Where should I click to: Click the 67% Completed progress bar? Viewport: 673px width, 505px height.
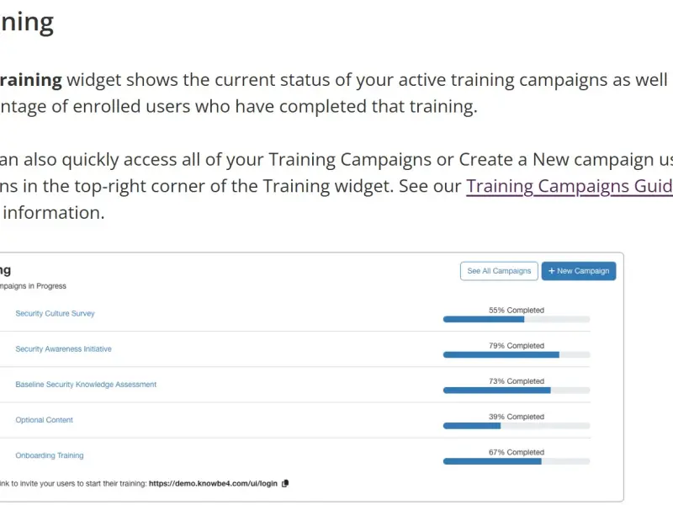click(x=516, y=461)
